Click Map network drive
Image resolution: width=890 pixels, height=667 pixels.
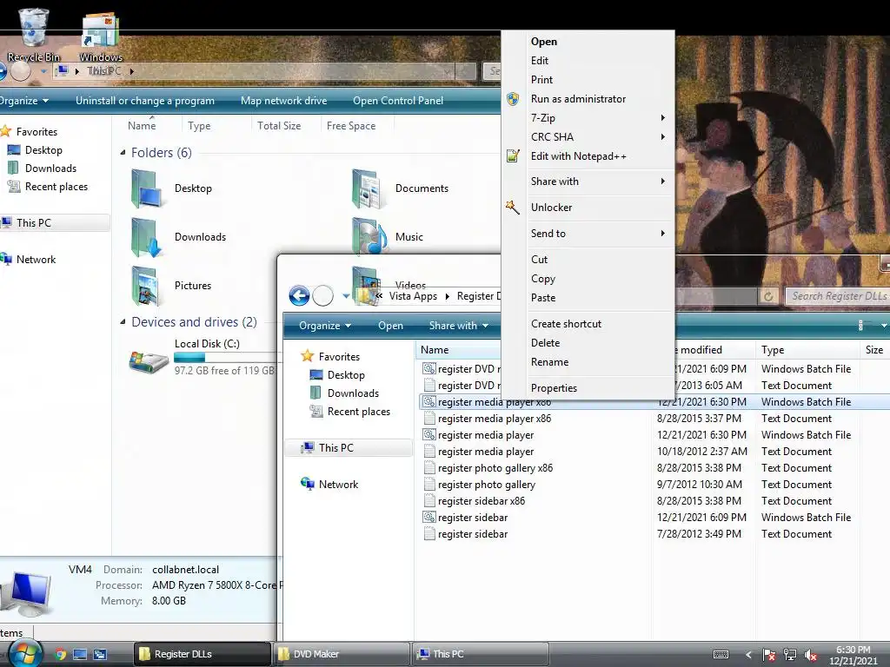[284, 101]
